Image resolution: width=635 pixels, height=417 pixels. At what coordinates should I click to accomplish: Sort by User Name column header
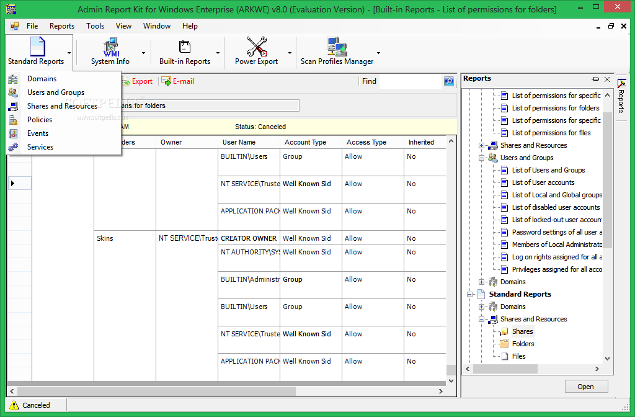point(249,142)
